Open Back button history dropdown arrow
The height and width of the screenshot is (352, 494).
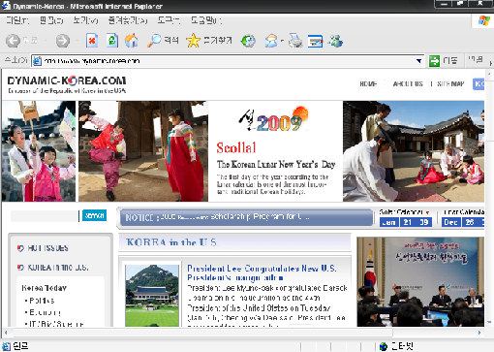click(46, 41)
